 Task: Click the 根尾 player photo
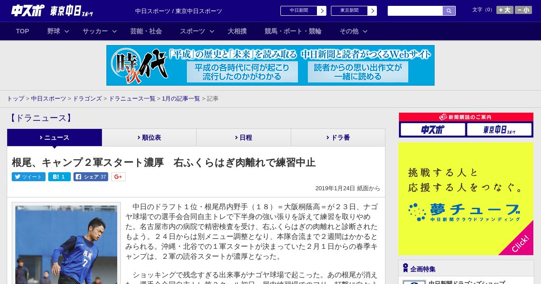click(x=66, y=245)
